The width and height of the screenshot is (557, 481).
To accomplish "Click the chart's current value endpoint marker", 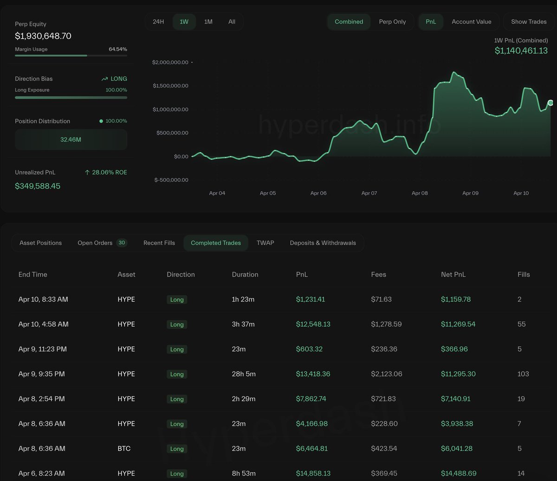I will point(551,103).
